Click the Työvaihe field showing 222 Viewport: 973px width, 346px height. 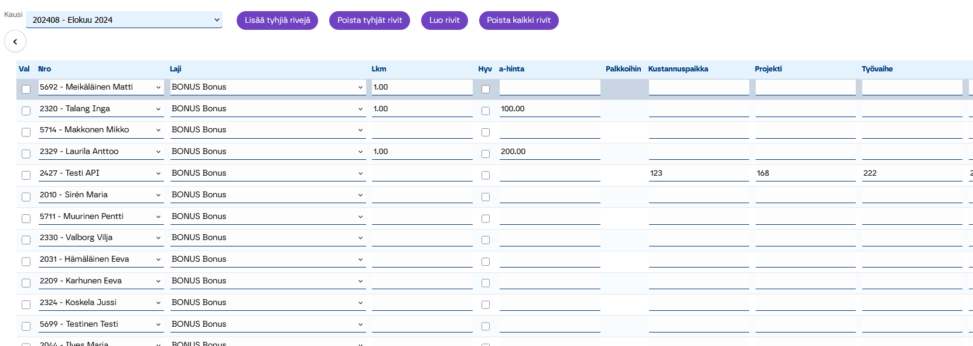911,173
